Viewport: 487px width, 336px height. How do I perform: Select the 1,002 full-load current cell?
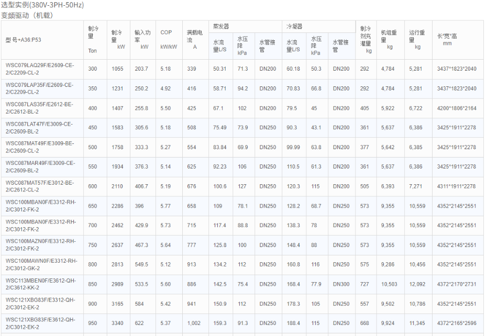click(x=194, y=323)
